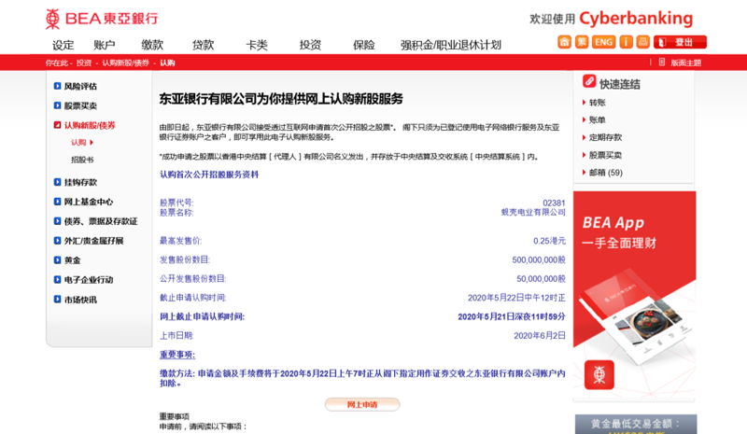Open the 账户 menu
Screen dimensions: 747x434
coord(105,45)
